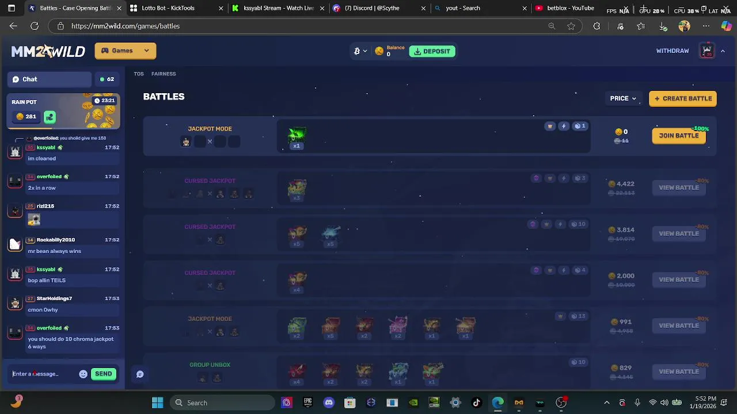Click the purple cursed icon in 4,422 row
The image size is (737, 414).
point(536,178)
